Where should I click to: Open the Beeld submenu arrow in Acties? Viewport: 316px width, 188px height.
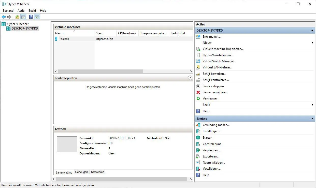[312, 105]
